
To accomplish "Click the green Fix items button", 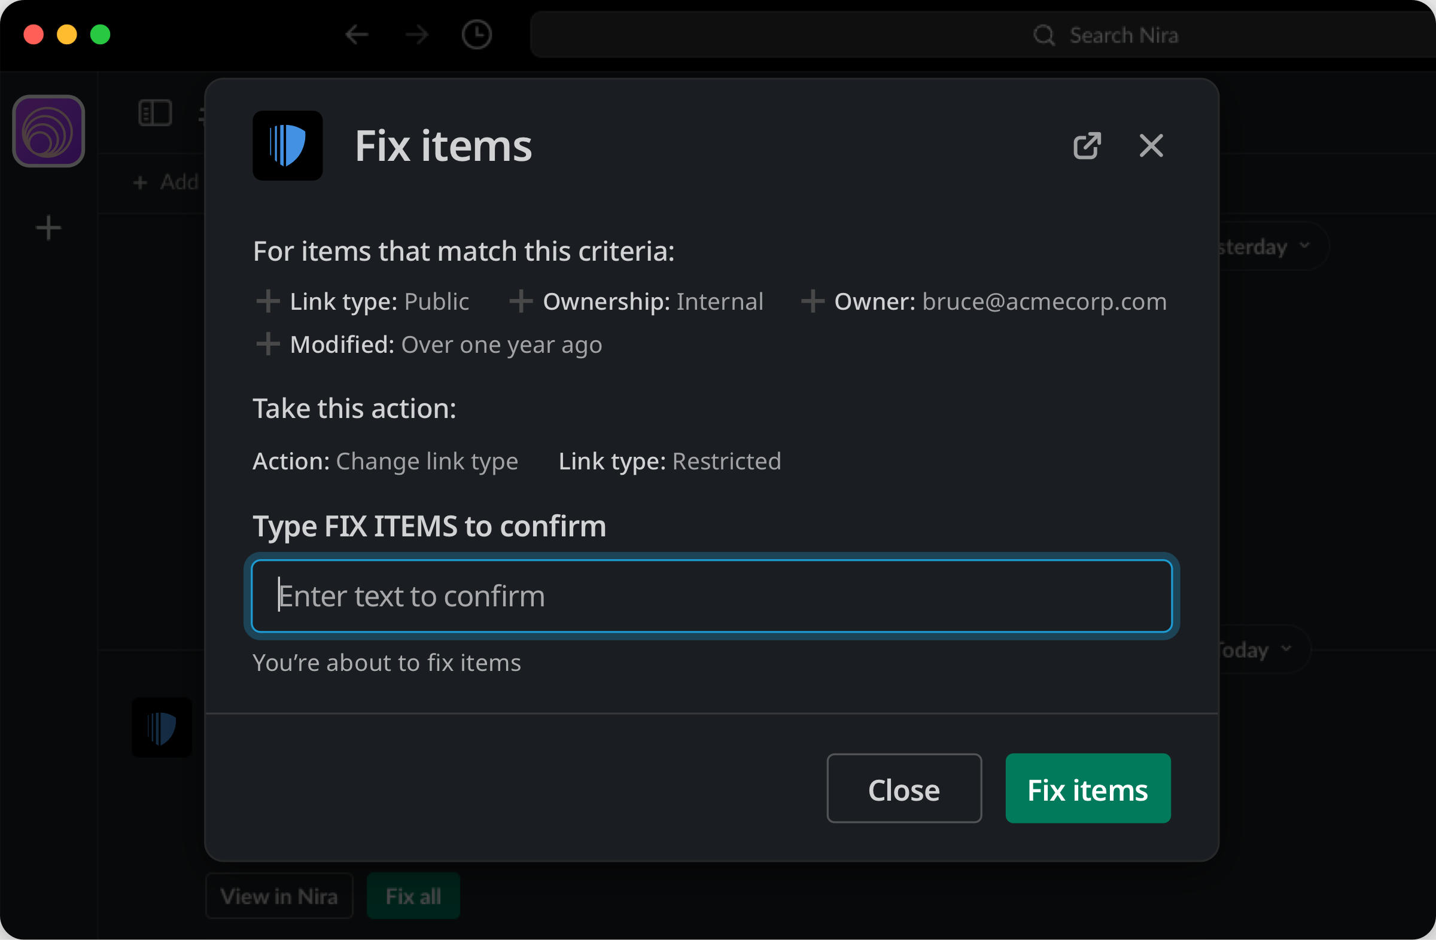I will click(1087, 789).
